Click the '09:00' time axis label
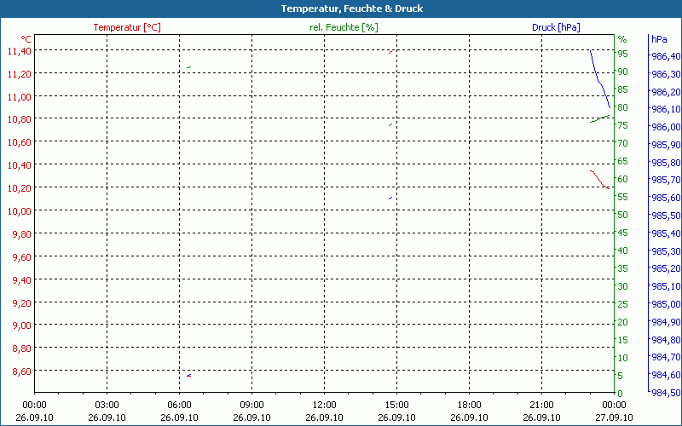The height and width of the screenshot is (426, 682). click(x=251, y=406)
